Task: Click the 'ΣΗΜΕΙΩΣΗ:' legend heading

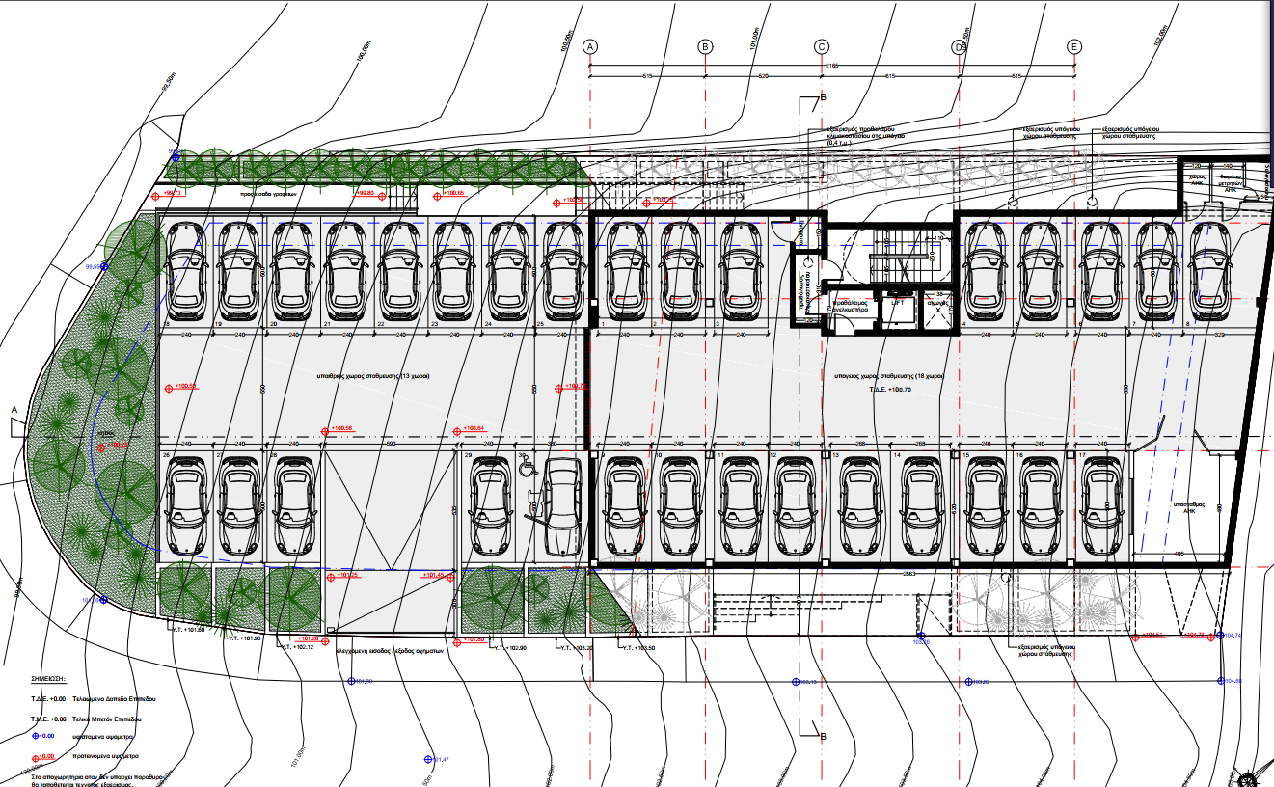Action: 47,679
